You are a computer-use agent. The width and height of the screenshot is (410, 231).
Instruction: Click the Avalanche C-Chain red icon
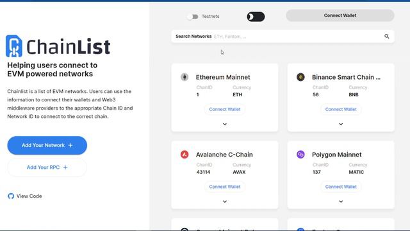[184, 155]
